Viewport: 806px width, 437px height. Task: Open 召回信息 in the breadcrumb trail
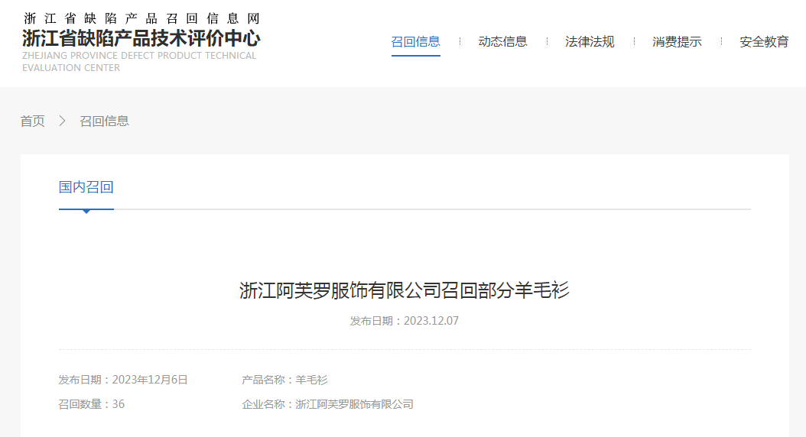pyautogui.click(x=104, y=121)
